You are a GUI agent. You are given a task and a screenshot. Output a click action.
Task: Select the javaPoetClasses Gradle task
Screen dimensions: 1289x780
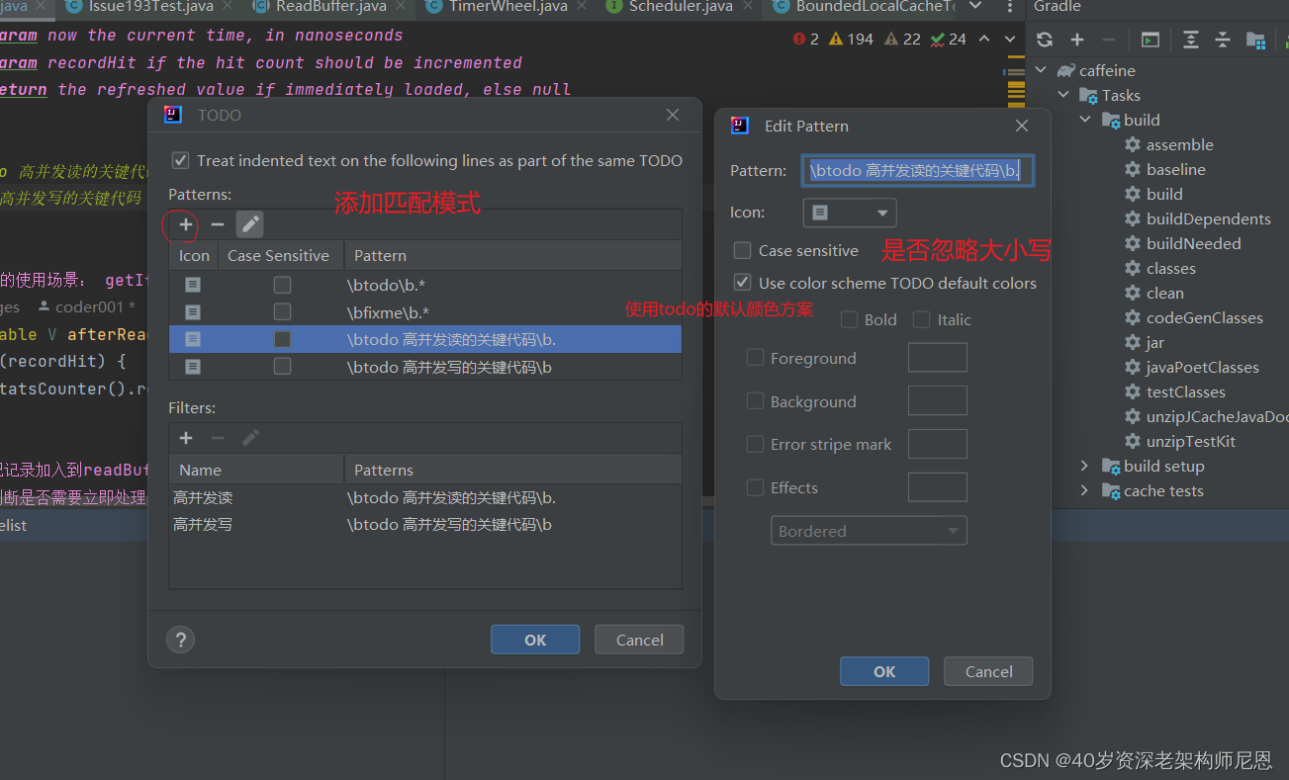click(x=1192, y=367)
